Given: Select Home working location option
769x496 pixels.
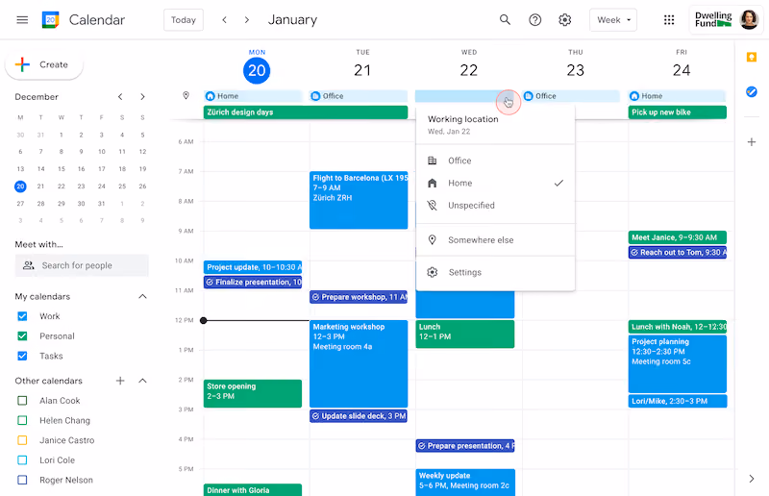Looking at the screenshot, I should point(495,183).
